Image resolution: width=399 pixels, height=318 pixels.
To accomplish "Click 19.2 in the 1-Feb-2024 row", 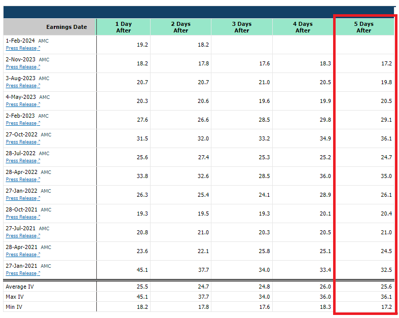I will [x=142, y=45].
